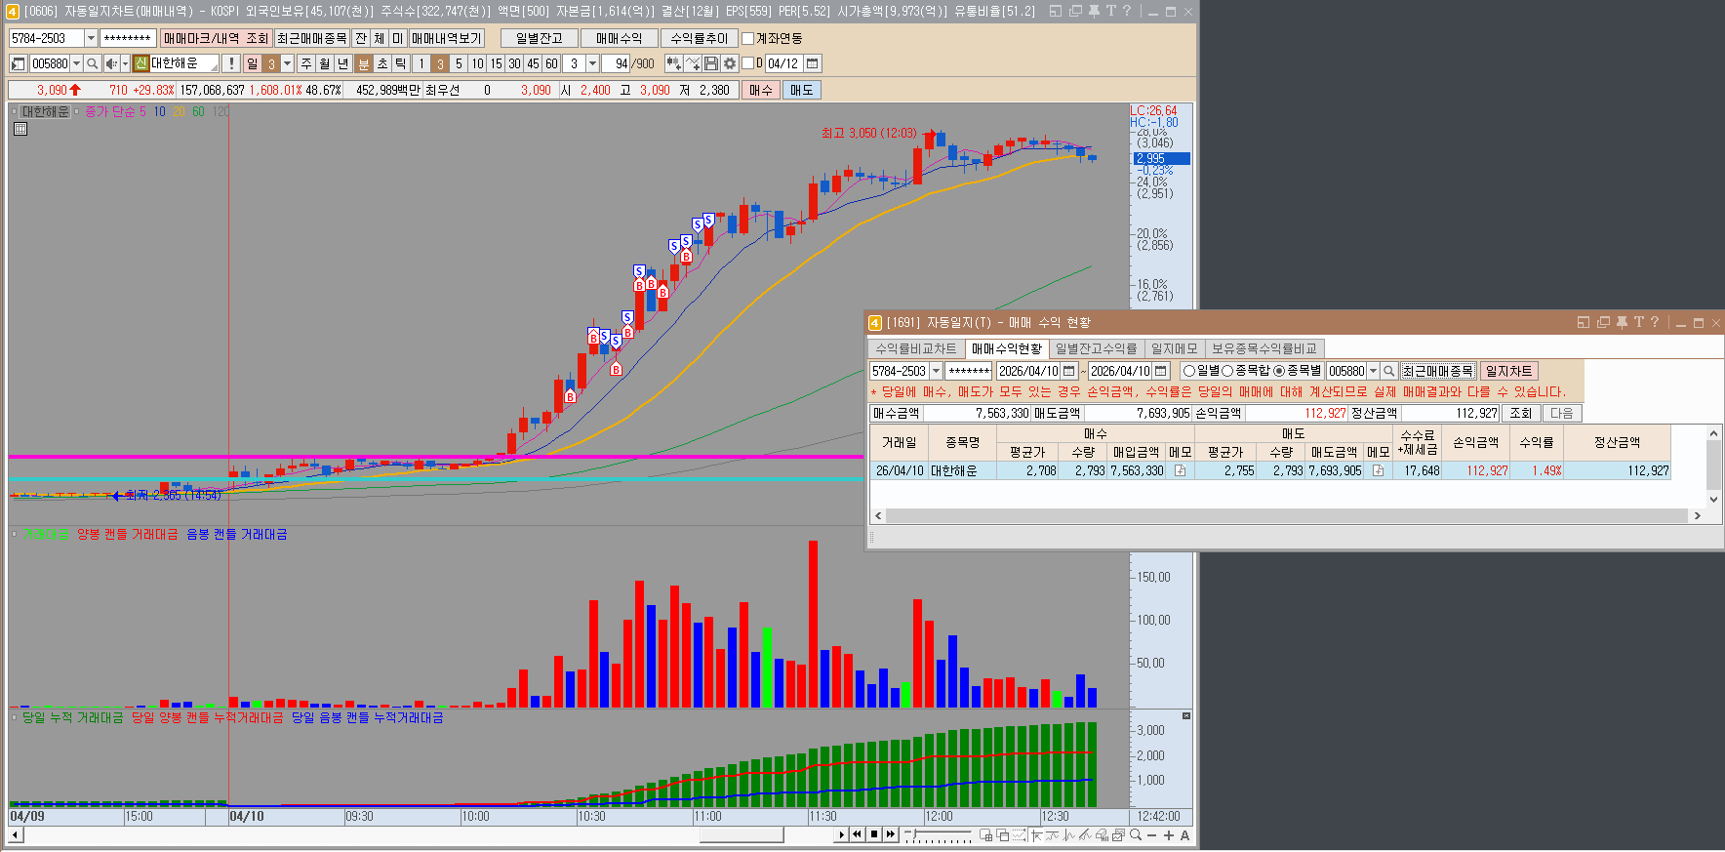
Task: Open the interval value 3 dropdown
Action: point(593,63)
